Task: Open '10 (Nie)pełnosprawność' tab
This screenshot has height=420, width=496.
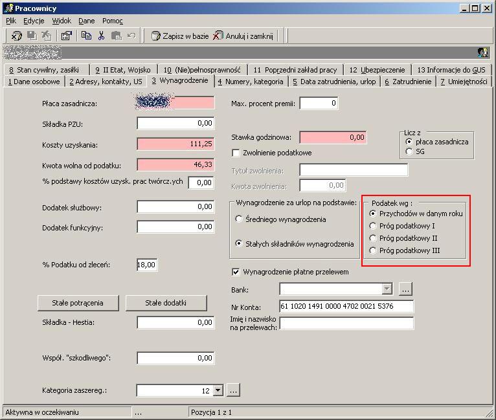Action: click(x=202, y=70)
